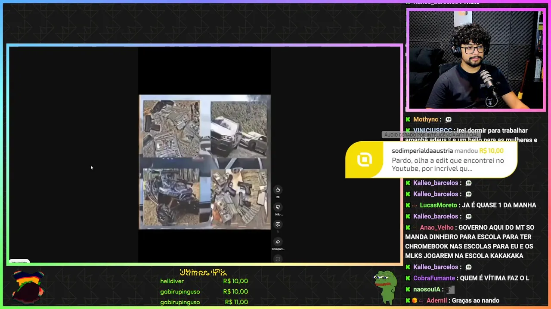This screenshot has width=551, height=309.
Task: Click like count '28'
Action: tap(278, 197)
